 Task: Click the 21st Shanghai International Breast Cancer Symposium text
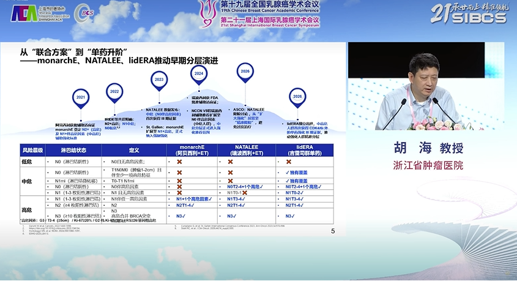tap(270, 25)
